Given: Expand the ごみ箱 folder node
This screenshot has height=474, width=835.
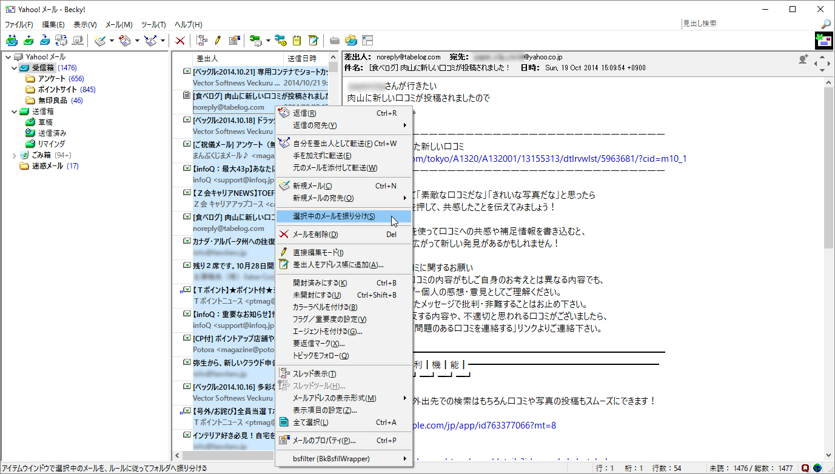Looking at the screenshot, I should click(x=15, y=155).
